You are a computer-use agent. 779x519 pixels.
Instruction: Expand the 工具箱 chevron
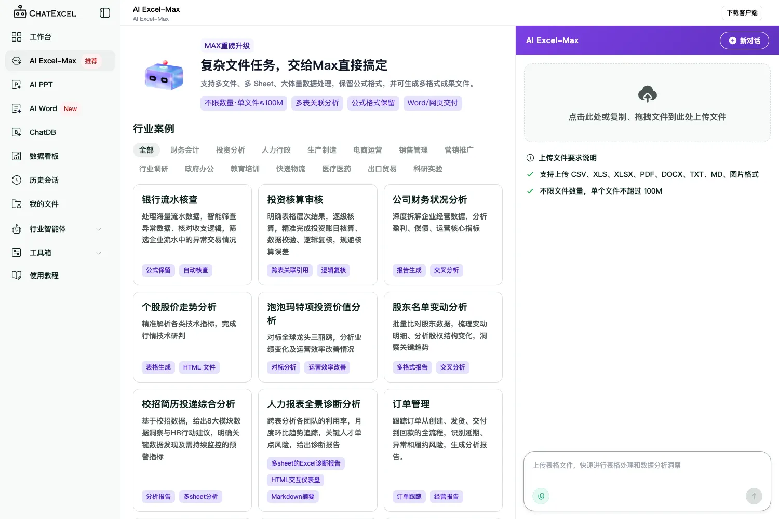99,253
